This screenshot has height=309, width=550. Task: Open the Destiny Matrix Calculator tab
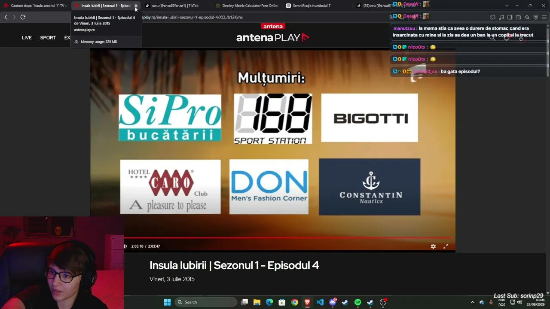click(247, 6)
